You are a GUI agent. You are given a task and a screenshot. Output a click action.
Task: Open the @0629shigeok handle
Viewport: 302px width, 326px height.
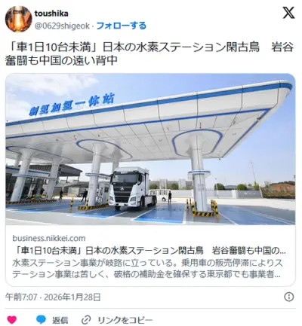[62, 26]
